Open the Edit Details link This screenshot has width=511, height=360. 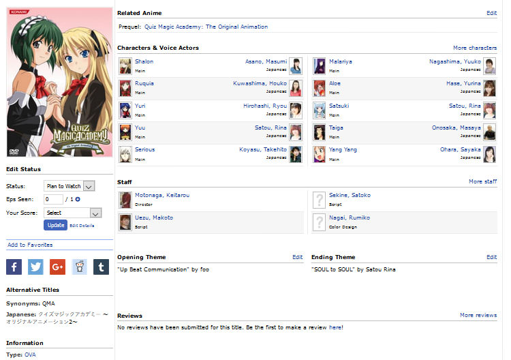82,226
